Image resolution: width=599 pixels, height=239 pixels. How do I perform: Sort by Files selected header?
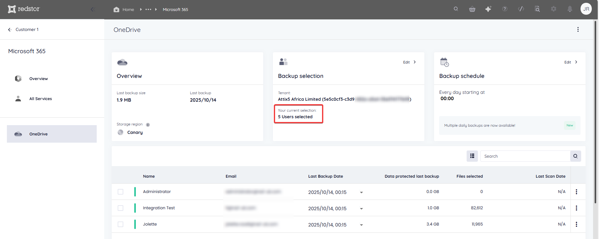click(469, 176)
